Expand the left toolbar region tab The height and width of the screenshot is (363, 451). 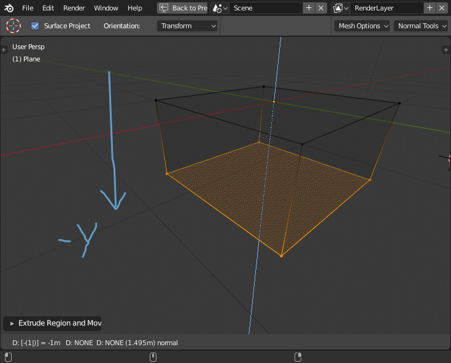(4, 50)
